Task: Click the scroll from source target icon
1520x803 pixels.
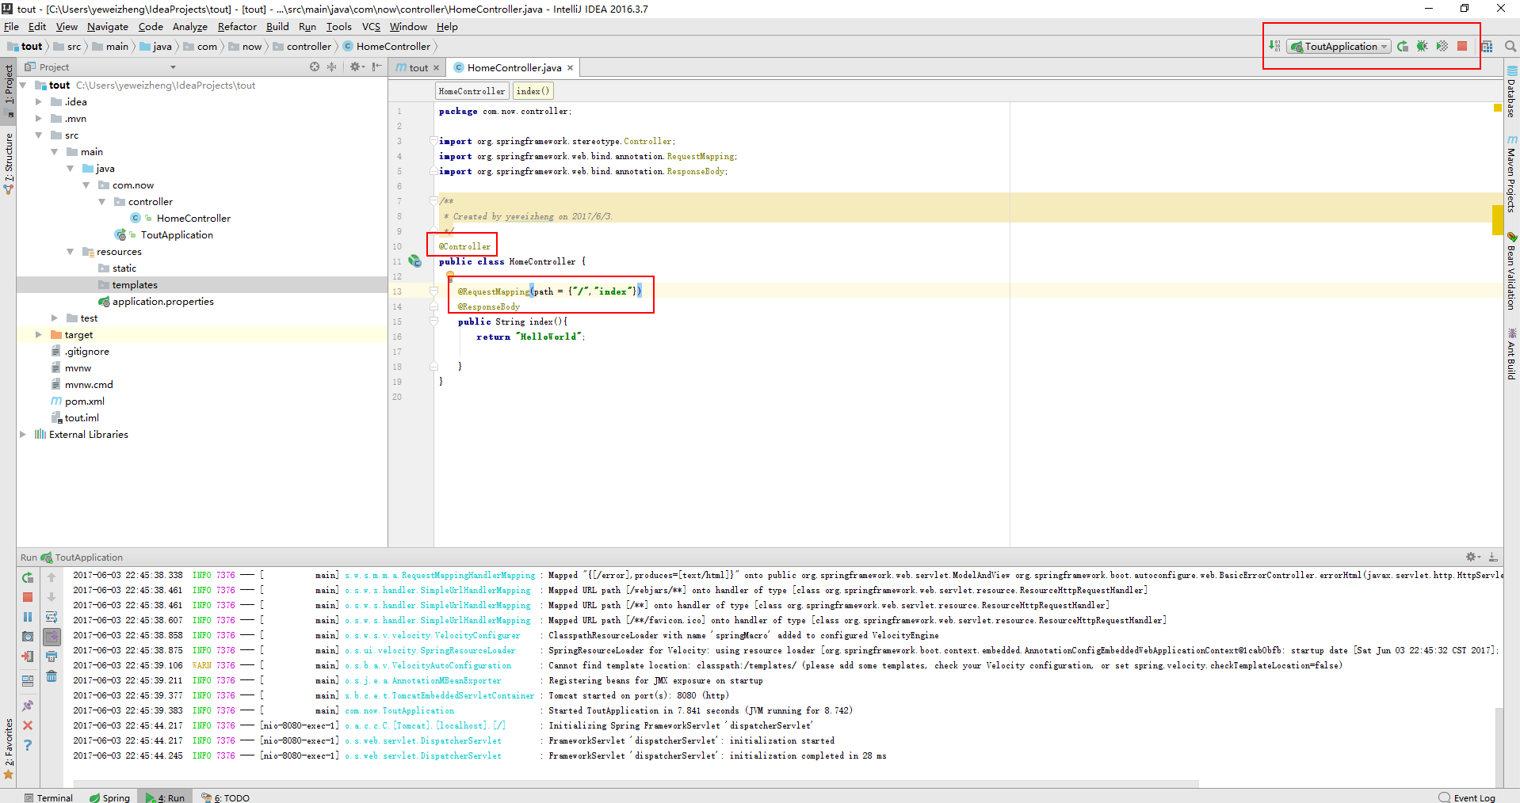Action: tap(315, 67)
